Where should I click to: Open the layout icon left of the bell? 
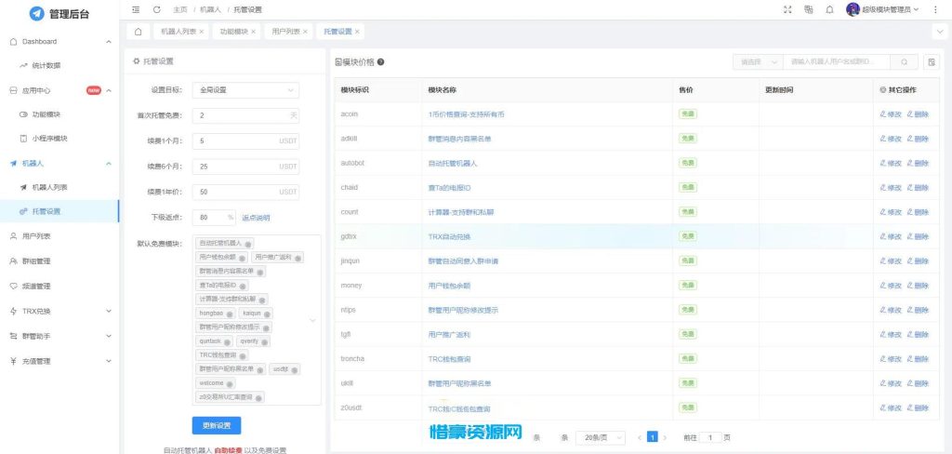click(809, 9)
